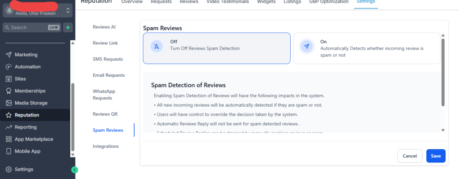The height and width of the screenshot is (179, 458).
Task: Click the 'Spam Reviews' panel title
Action: point(162,28)
